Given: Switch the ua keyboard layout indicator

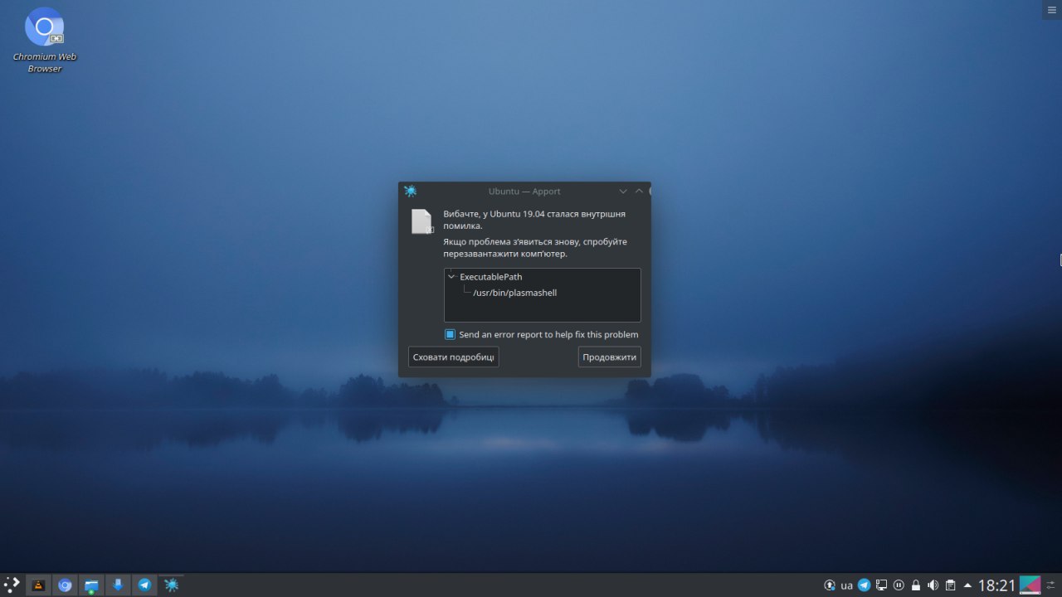Looking at the screenshot, I should click(846, 585).
